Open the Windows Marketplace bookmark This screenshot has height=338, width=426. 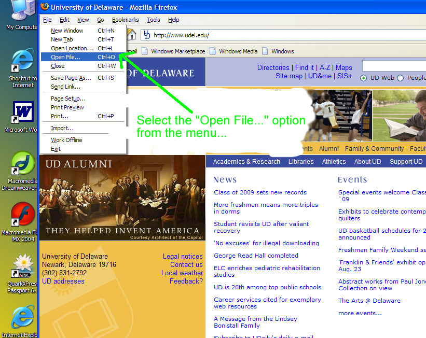[x=174, y=51]
